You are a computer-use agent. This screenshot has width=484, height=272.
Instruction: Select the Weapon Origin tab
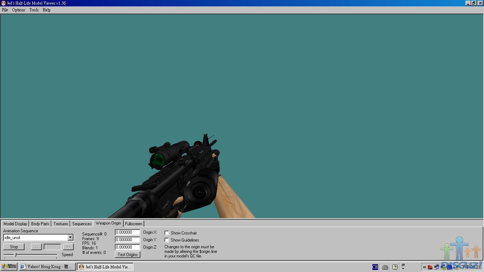click(x=108, y=223)
